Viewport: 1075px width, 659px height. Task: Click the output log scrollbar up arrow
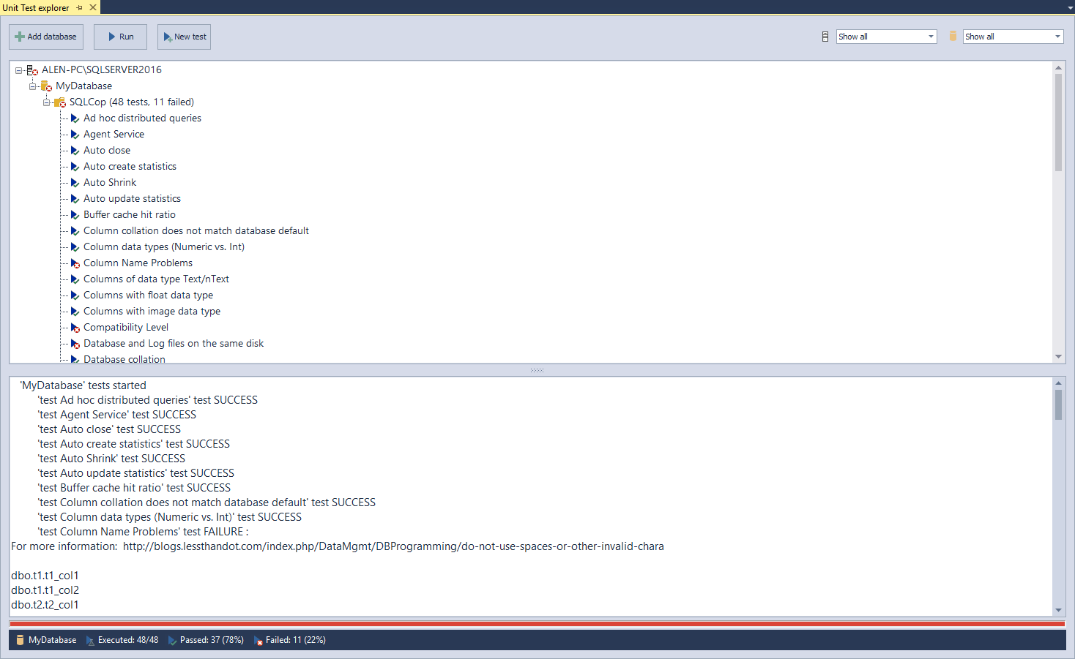click(1058, 383)
